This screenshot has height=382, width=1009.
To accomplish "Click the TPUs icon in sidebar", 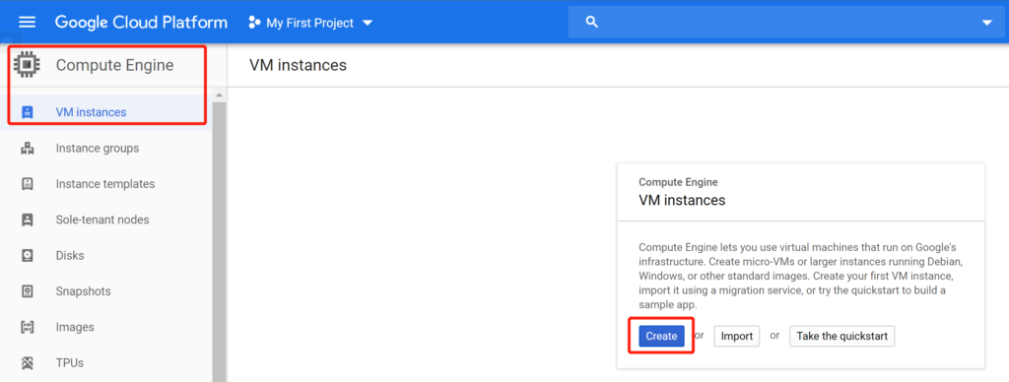I will (27, 363).
